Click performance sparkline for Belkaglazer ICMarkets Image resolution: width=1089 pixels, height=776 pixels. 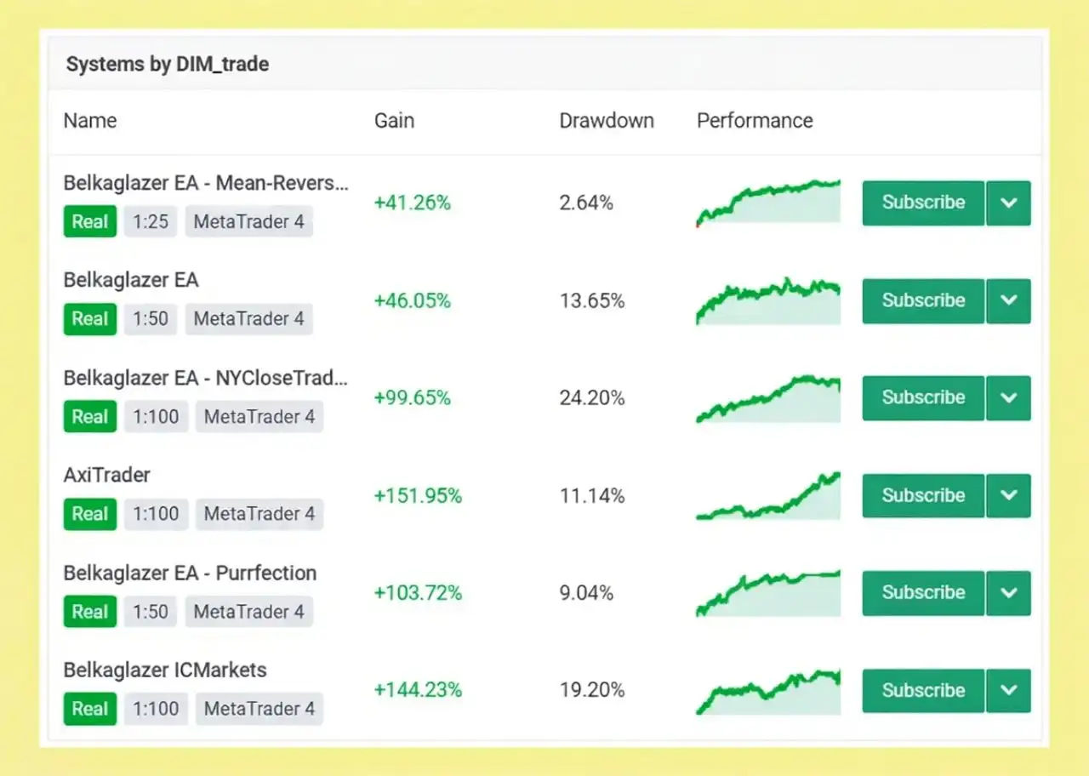pyautogui.click(x=768, y=692)
